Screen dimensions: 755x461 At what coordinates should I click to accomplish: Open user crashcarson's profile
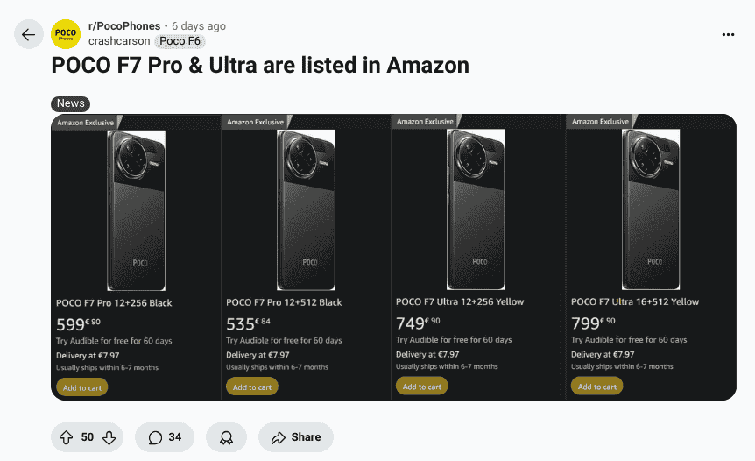coord(119,41)
